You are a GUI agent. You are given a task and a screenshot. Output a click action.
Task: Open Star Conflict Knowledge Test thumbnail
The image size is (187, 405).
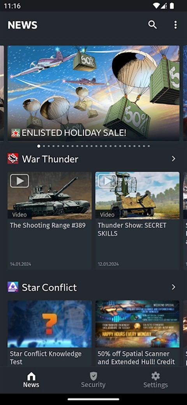(49, 324)
